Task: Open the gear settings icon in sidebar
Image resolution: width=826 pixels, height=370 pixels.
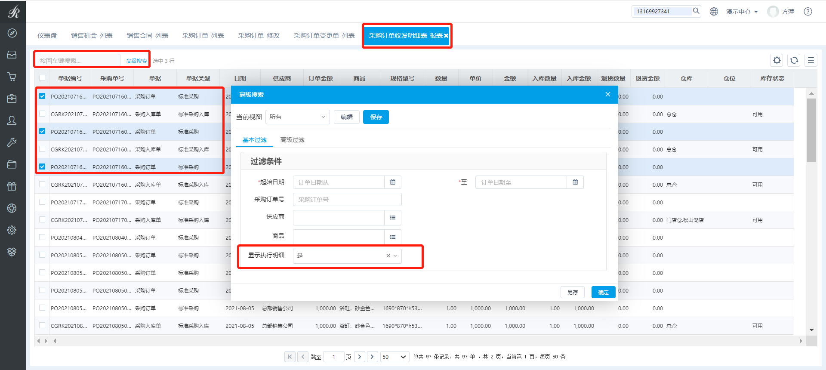Action: pyautogui.click(x=12, y=230)
